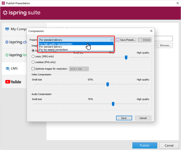Image resolution: width=181 pixels, height=150 pixels.
Task: Click the input field above Browse button
Action: [164, 39]
